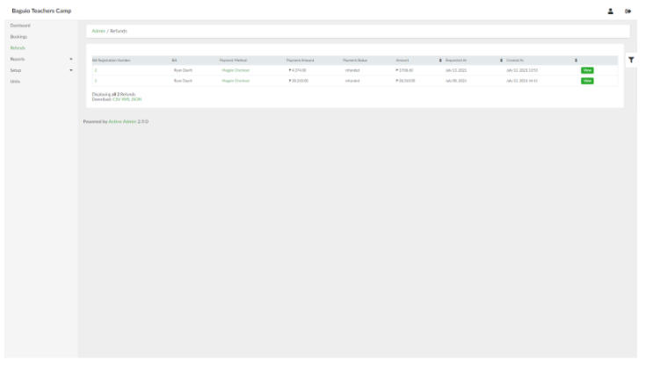Open the user profile icon
Screen dimensions: 653x367
click(x=610, y=11)
